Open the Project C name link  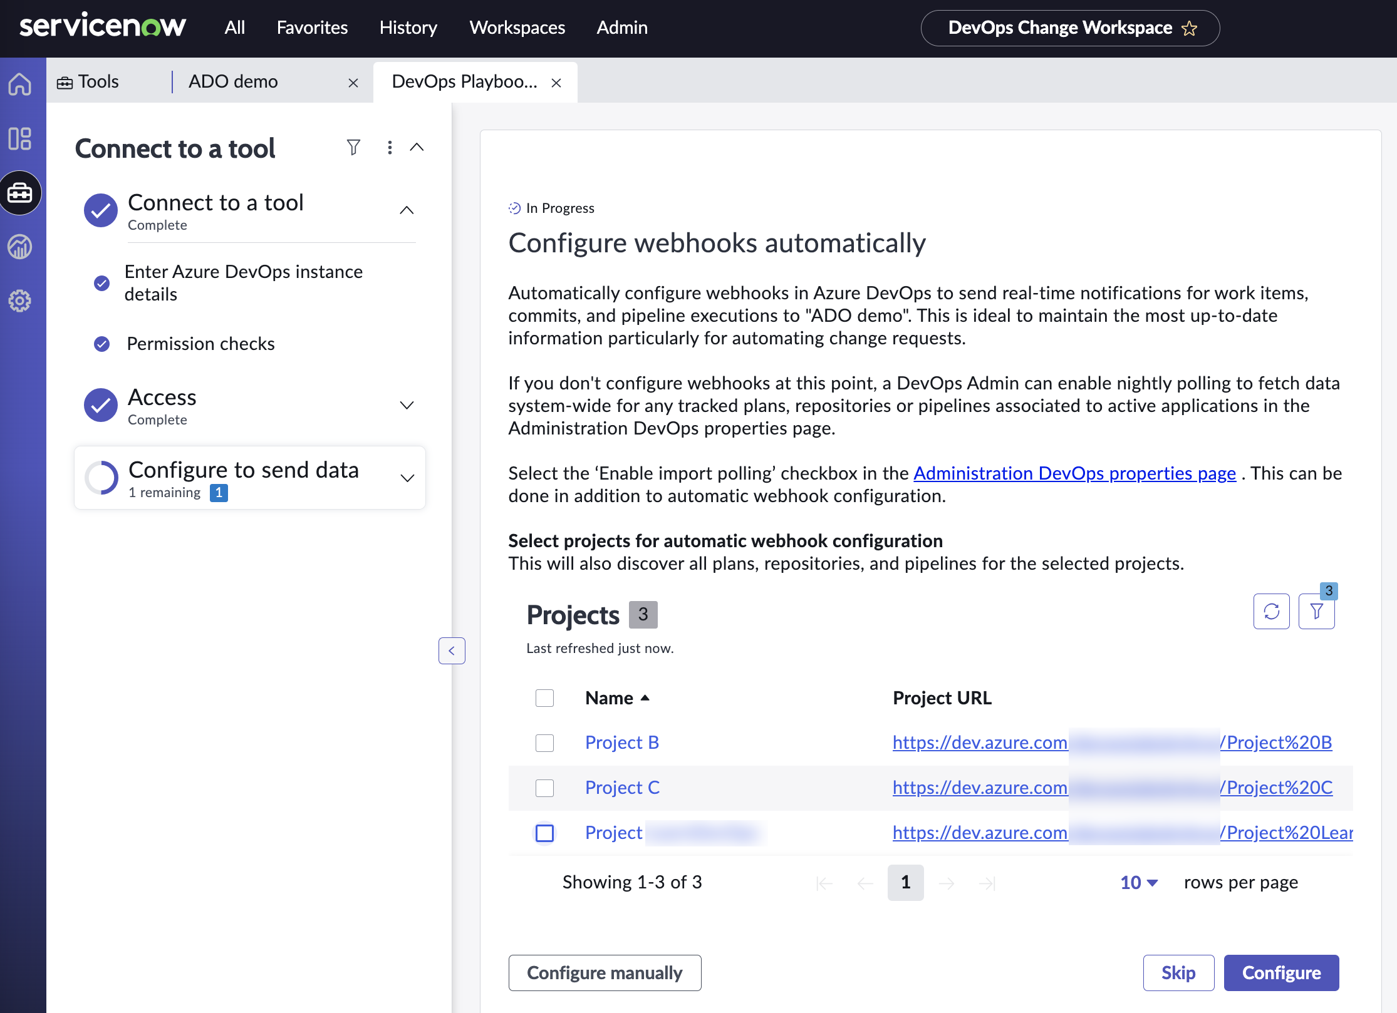[x=622, y=788]
